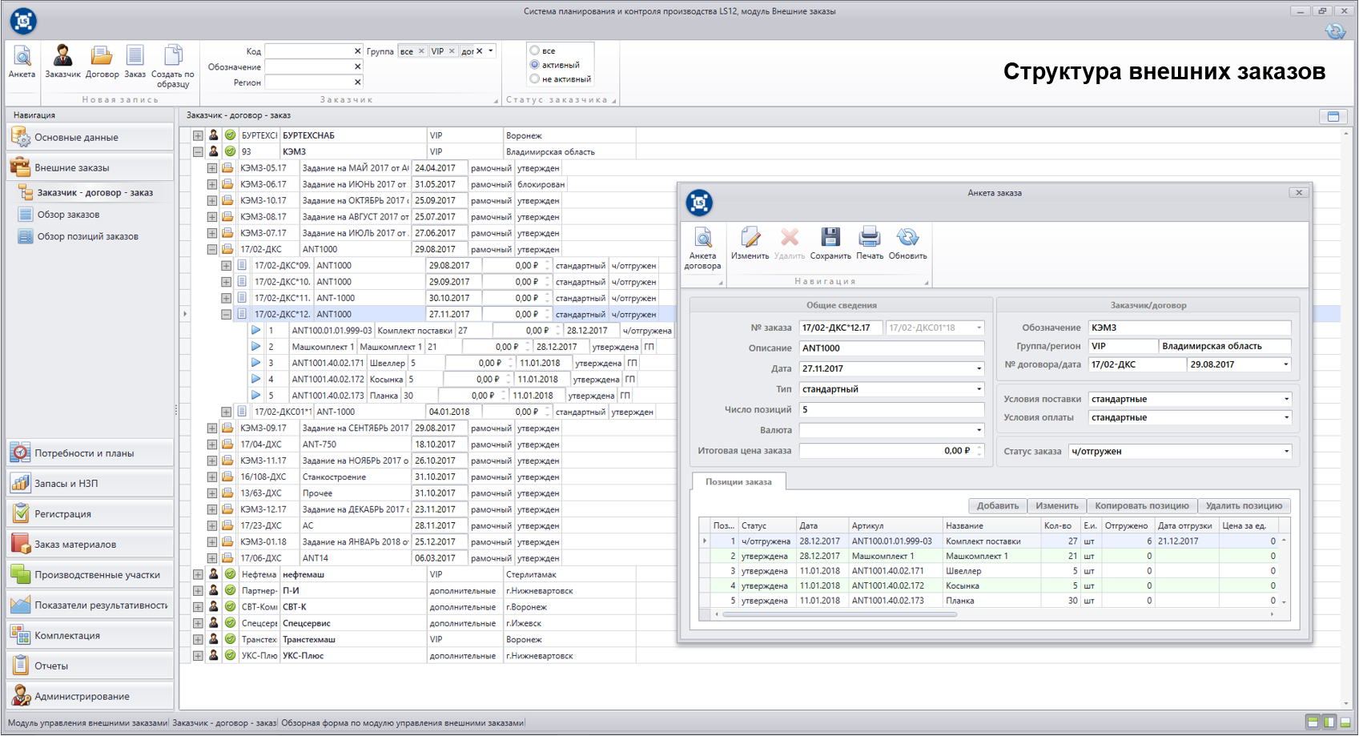The image size is (1359, 736).
Task: Click the panel layout icon above the tree
Action: click(x=1333, y=116)
